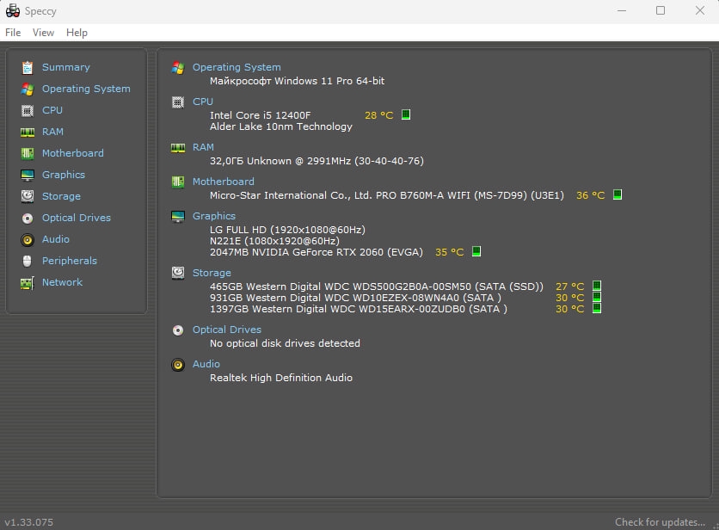Click the green temperature indicator next to CPU 28 °C
Viewport: 719px width, 530px height.
coord(406,114)
